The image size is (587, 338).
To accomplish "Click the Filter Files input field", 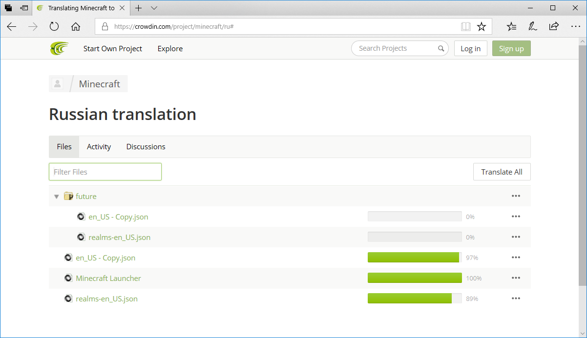I will click(105, 172).
